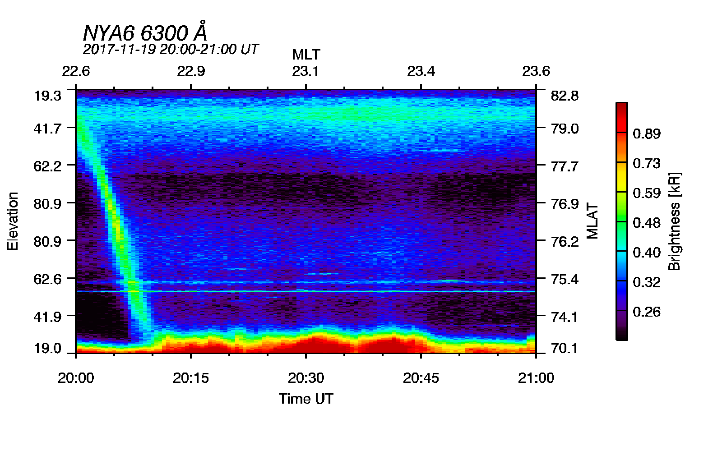Select the colorbar value 0.40

coord(647,252)
